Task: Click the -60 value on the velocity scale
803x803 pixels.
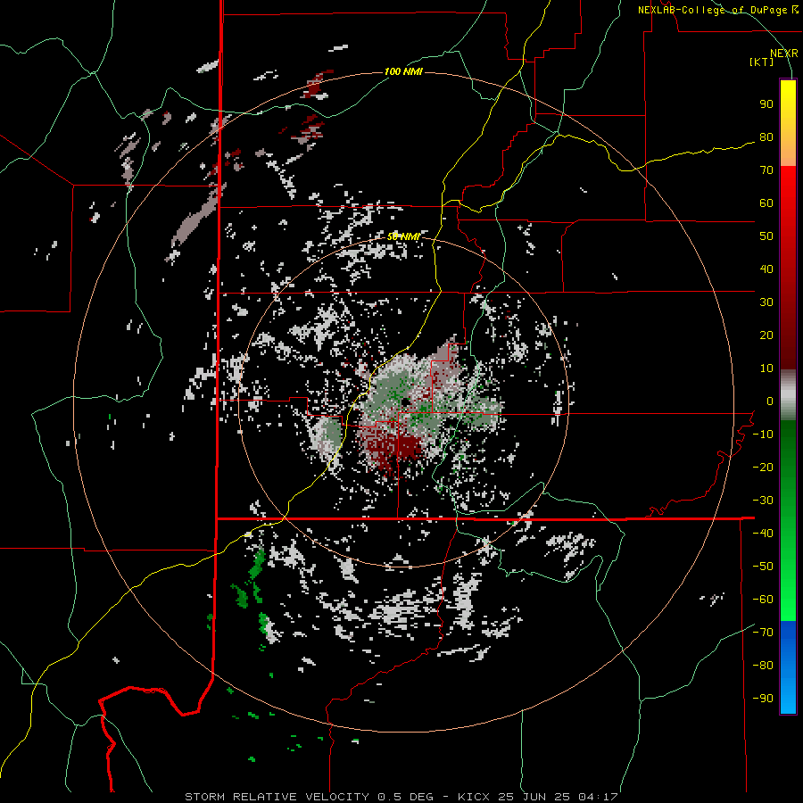Action: coord(763,600)
